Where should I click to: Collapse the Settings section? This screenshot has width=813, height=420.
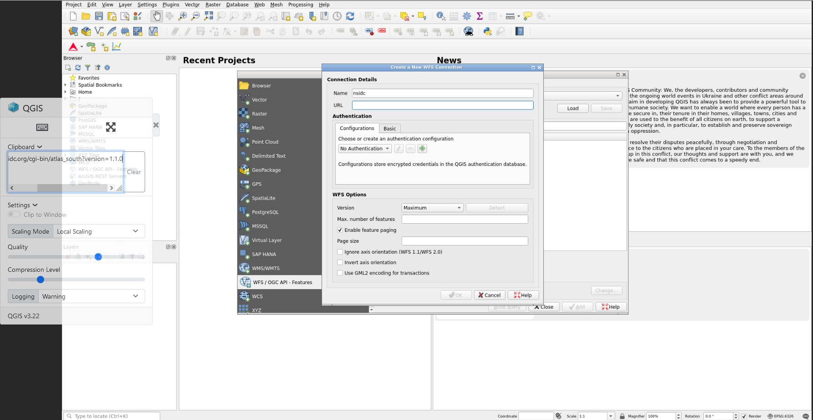pyautogui.click(x=23, y=205)
